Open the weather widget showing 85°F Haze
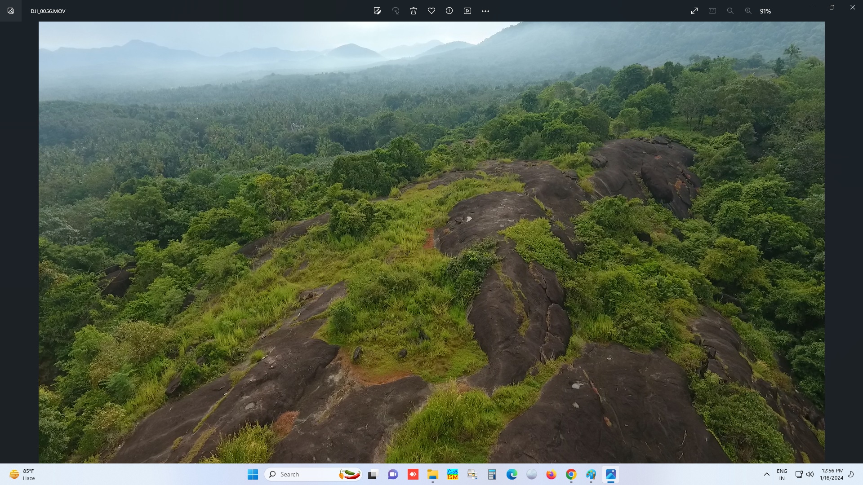 22,474
